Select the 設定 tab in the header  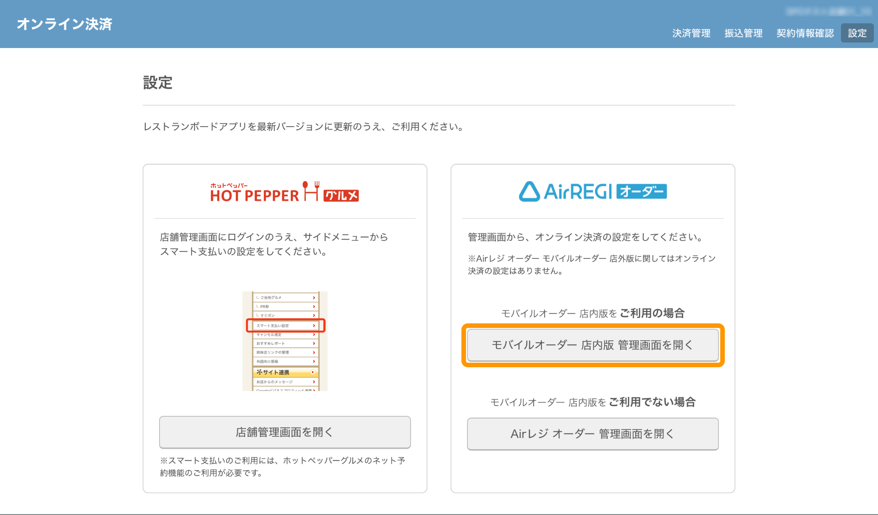857,33
